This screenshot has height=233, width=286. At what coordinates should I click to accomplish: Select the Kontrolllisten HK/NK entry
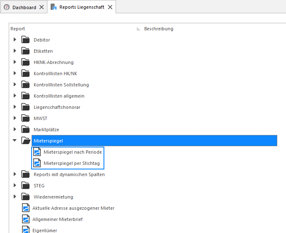(x=55, y=74)
